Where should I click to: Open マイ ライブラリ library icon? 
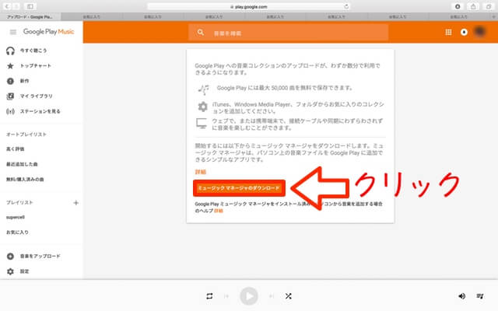tap(11, 96)
